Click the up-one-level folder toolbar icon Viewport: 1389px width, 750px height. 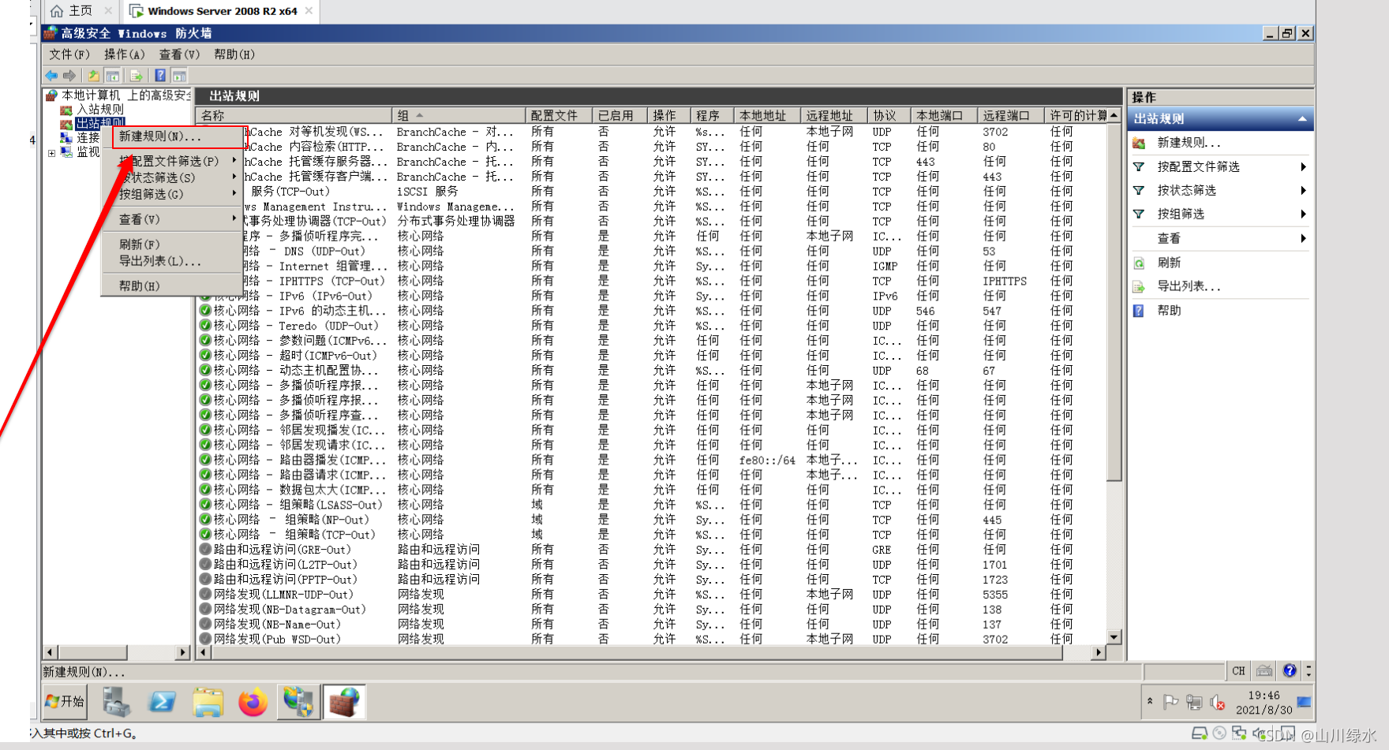pyautogui.click(x=93, y=76)
